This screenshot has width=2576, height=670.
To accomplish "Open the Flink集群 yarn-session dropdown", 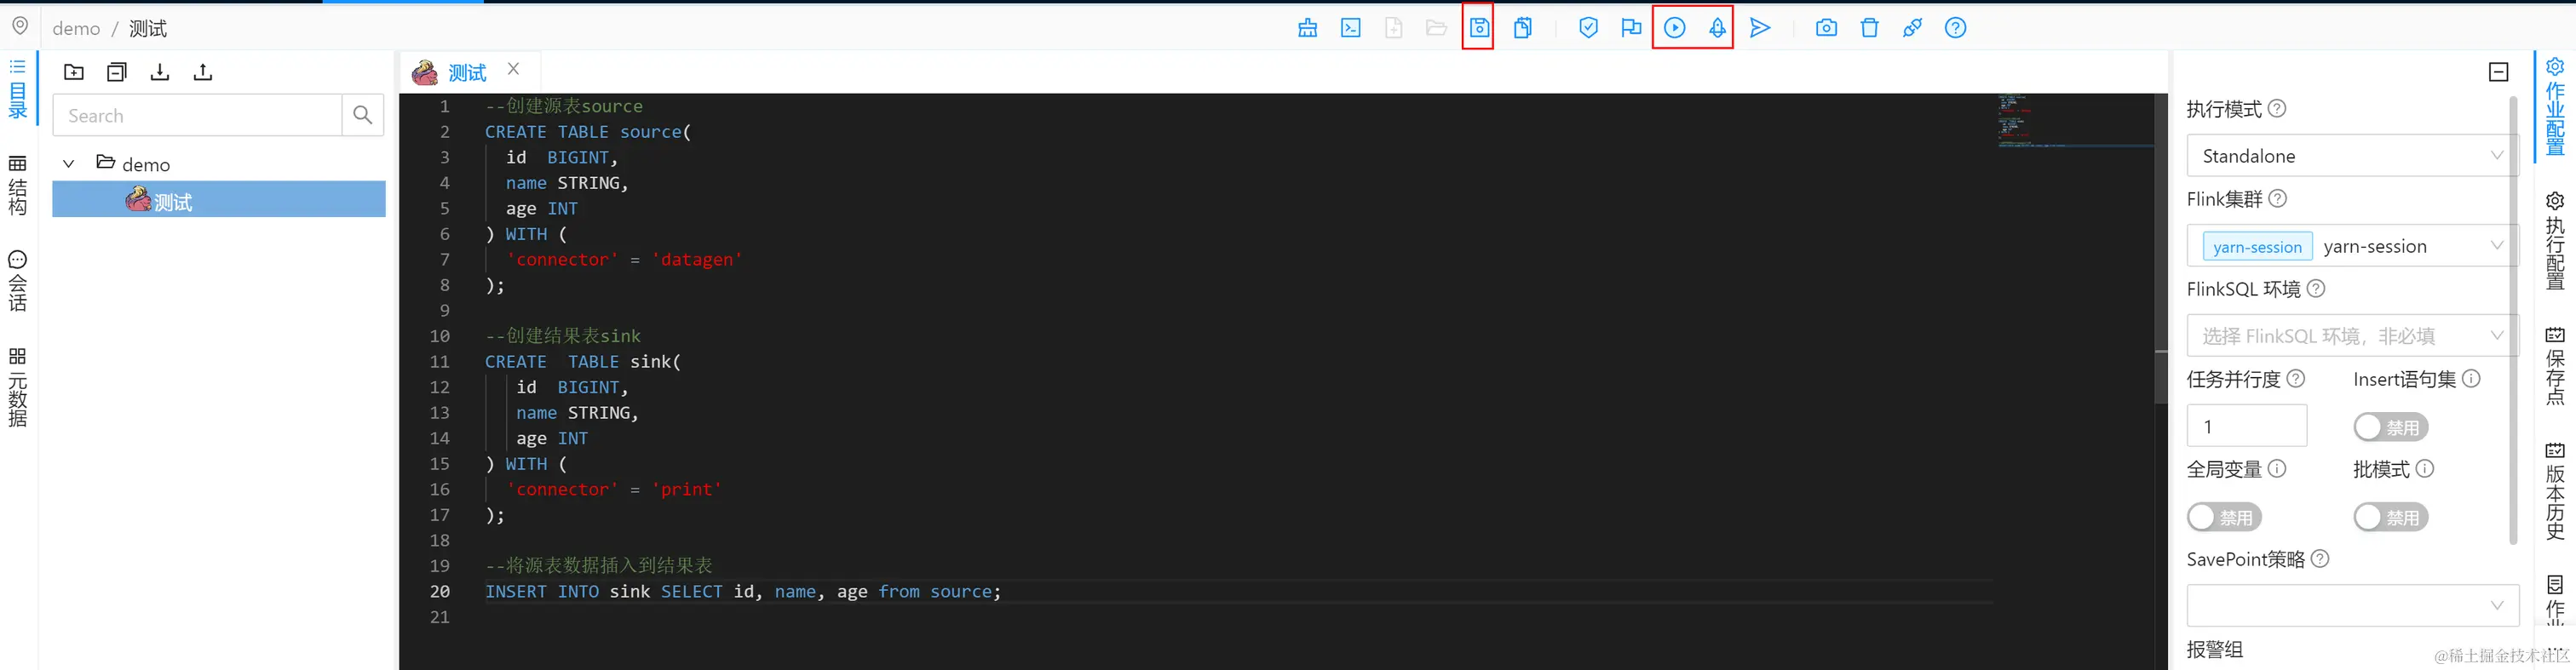I will pyautogui.click(x=2352, y=246).
